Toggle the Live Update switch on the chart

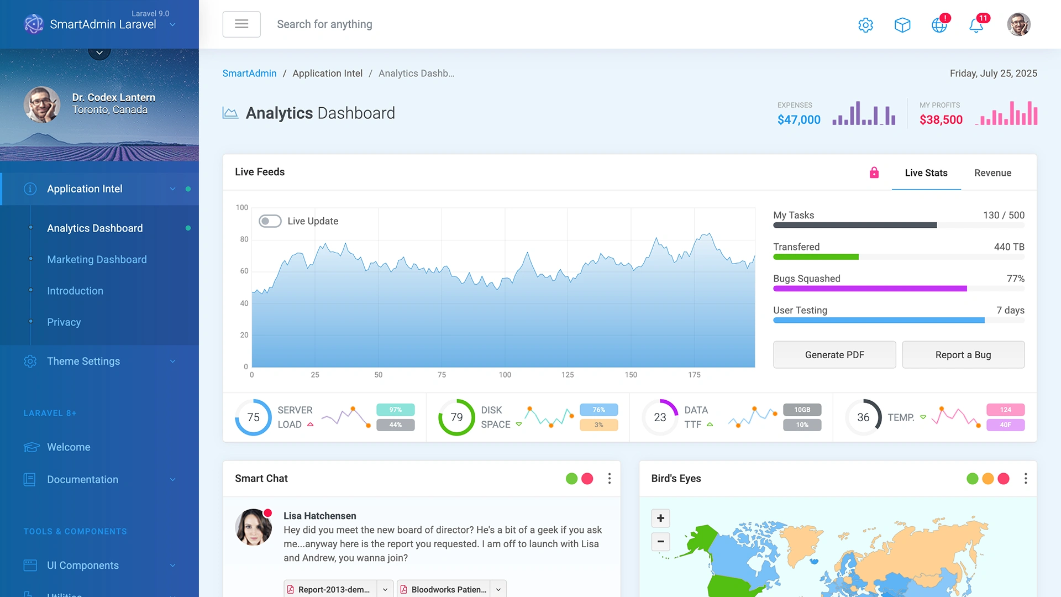(x=270, y=221)
